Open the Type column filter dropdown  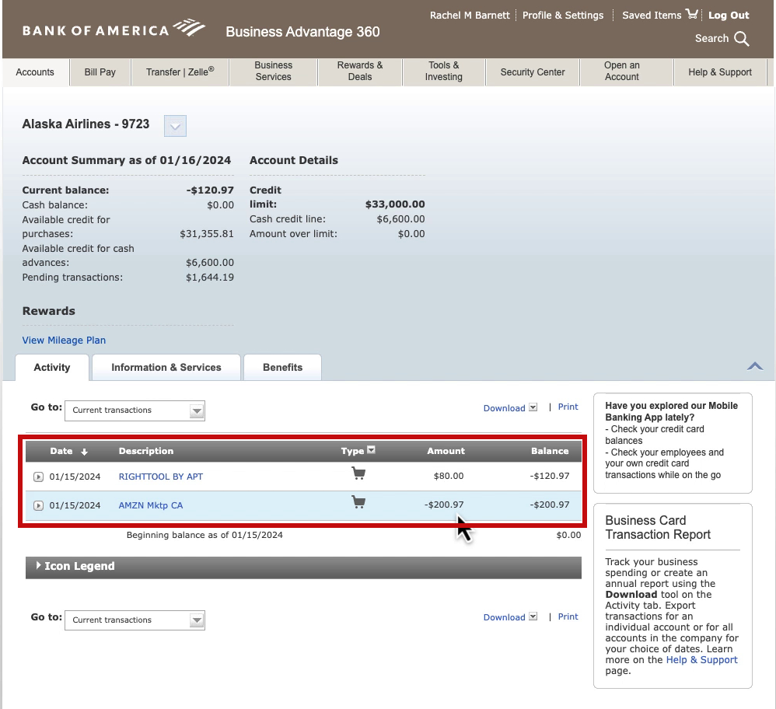pyautogui.click(x=371, y=450)
